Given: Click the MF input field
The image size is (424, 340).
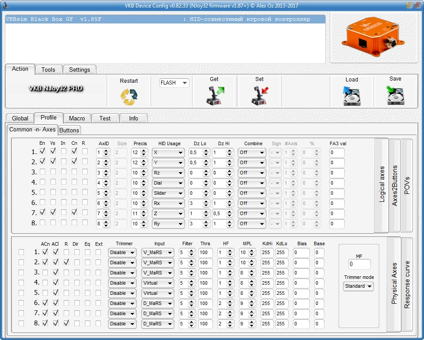Looking at the screenshot, I should [359, 264].
